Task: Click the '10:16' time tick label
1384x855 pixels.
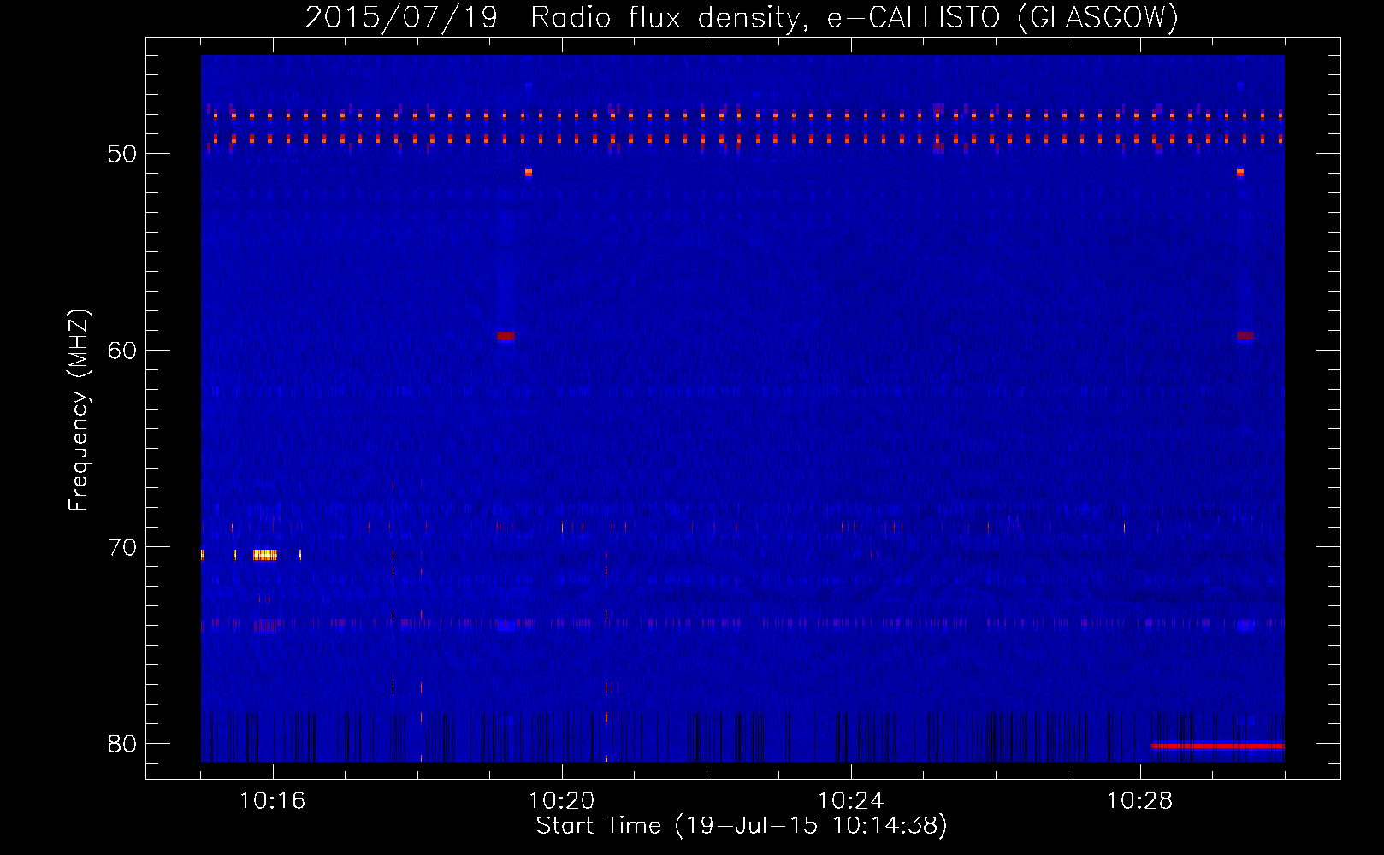Action: (272, 800)
